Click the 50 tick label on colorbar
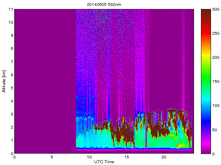Image resolution: width=221 pixels, height=165 pixels. point(215,130)
